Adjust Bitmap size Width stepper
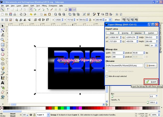The image size is (163, 117). pyautogui.click(x=124, y=53)
